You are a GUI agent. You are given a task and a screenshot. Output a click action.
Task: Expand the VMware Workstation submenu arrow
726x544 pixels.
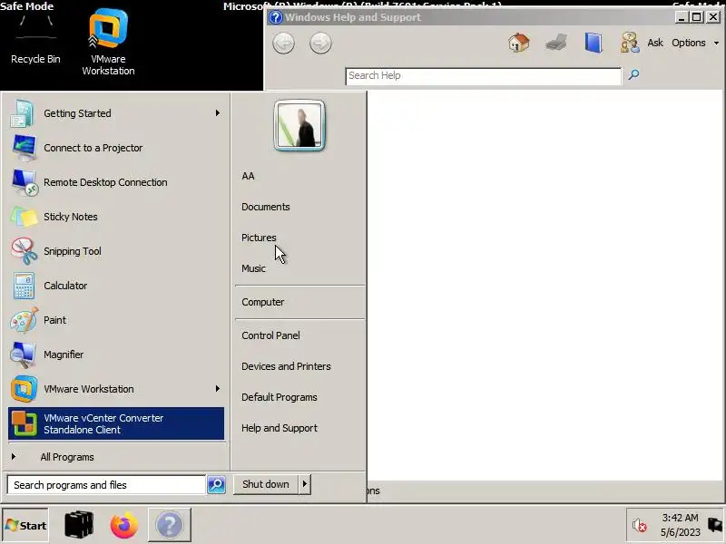[x=217, y=389]
